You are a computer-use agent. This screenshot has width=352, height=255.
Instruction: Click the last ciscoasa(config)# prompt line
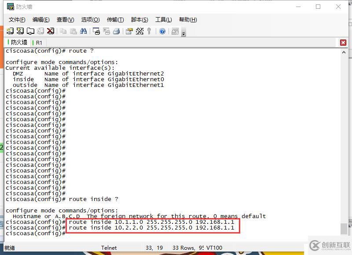coord(36,233)
